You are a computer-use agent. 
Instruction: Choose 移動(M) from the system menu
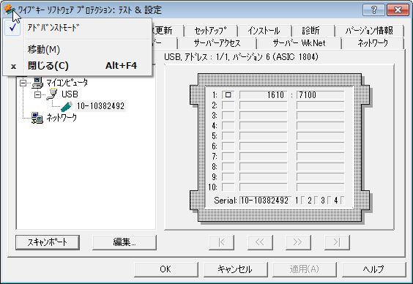coord(78,50)
